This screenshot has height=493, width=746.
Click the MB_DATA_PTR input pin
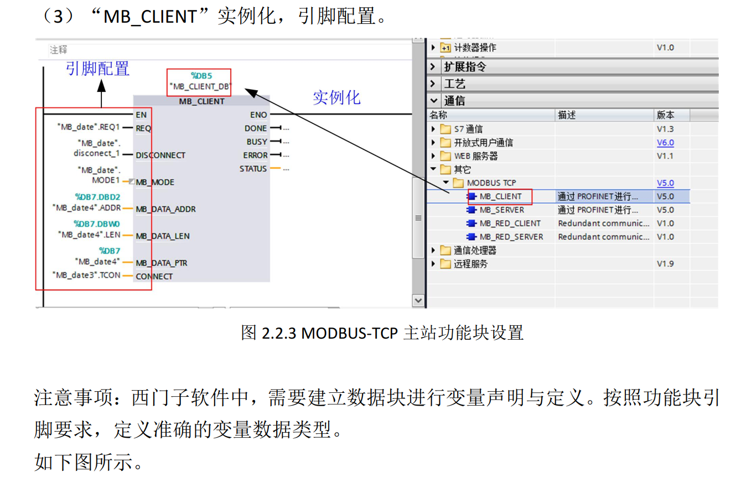[162, 263]
